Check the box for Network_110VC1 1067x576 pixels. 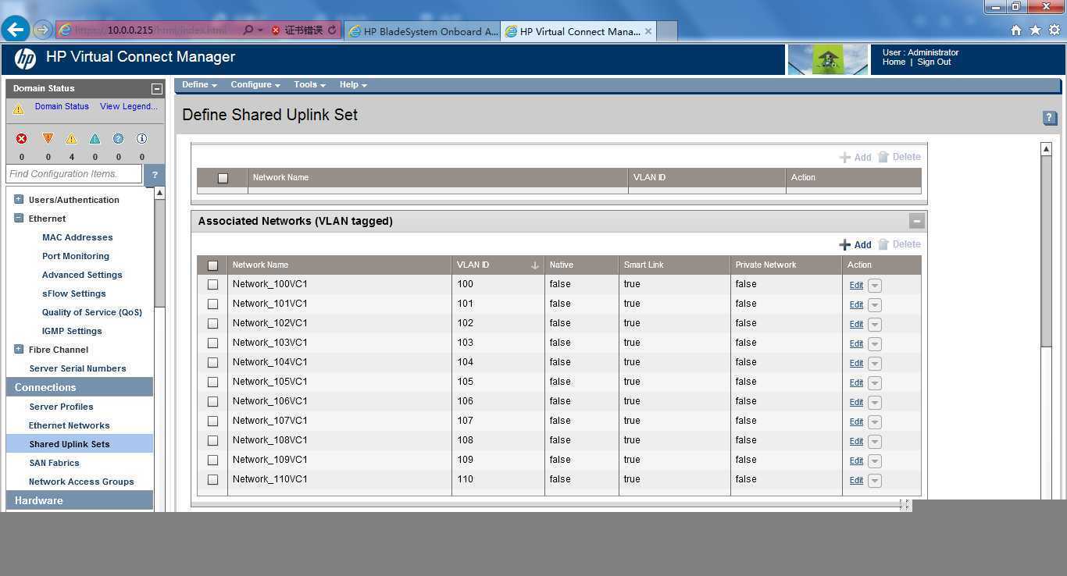coord(212,480)
